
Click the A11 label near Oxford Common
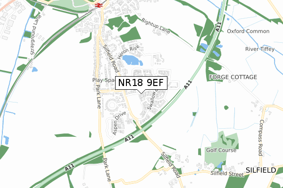(218, 27)
